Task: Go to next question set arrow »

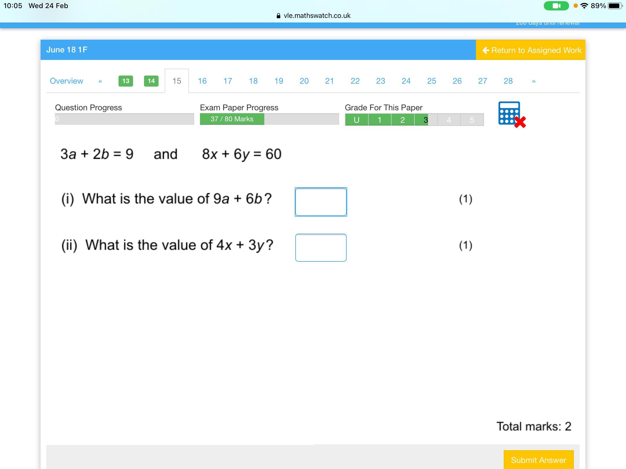Action: [534, 81]
